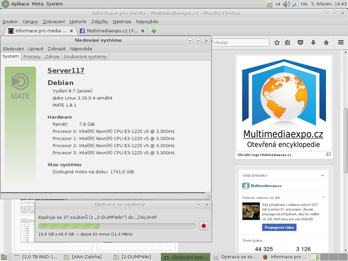Open the reading list clipboard icon
Viewport: 348px width, 261px height.
[288, 43]
